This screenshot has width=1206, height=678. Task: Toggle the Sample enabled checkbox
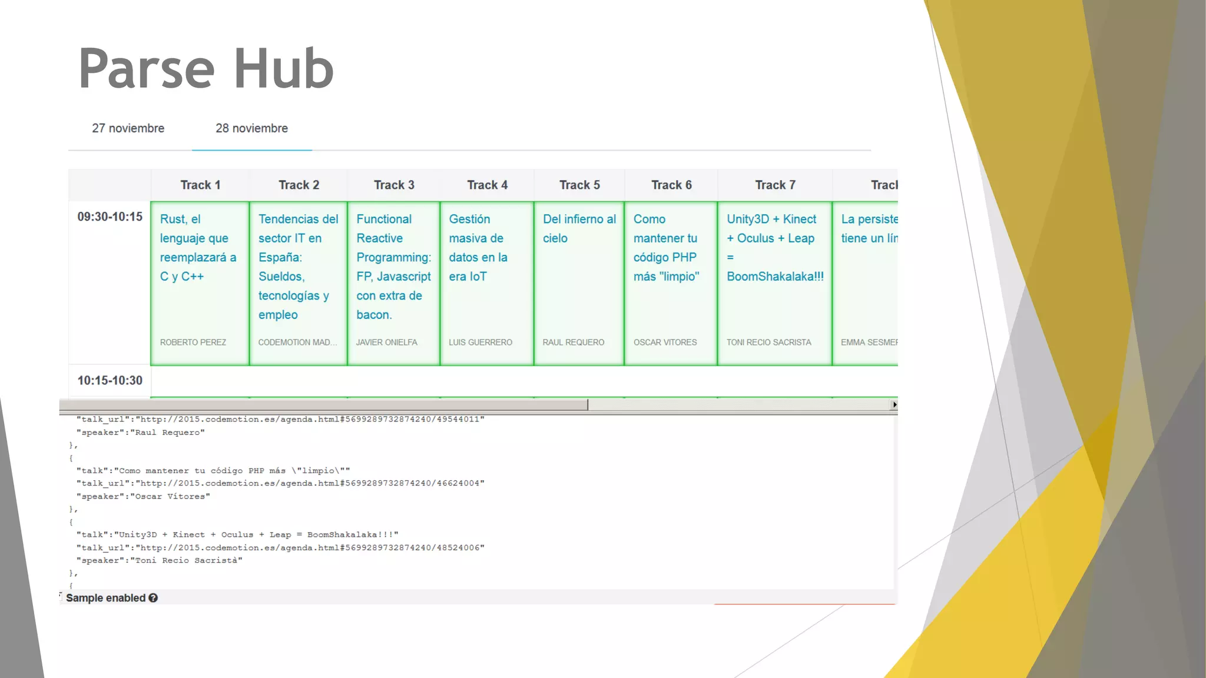point(61,597)
